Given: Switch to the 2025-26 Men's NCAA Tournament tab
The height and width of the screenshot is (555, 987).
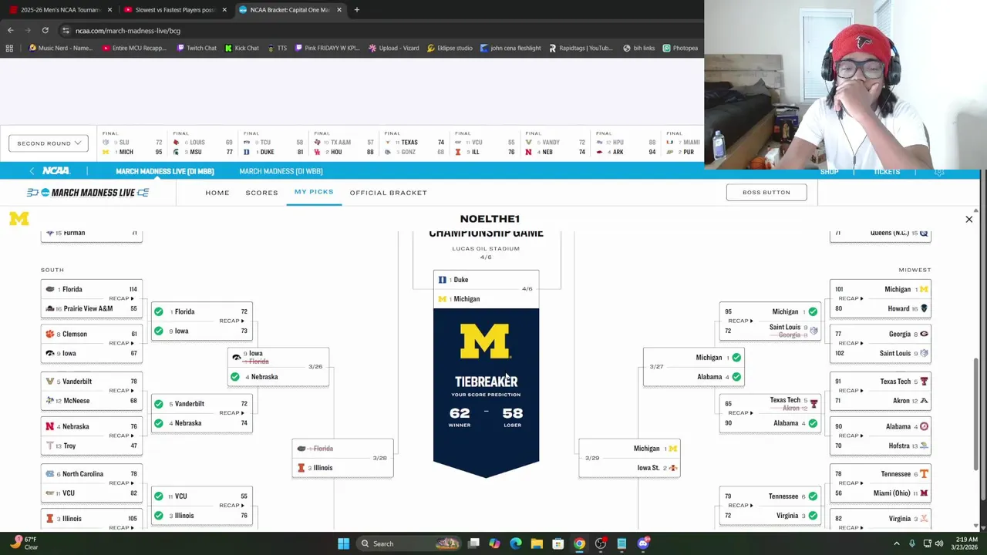Looking at the screenshot, I should pyautogui.click(x=60, y=10).
